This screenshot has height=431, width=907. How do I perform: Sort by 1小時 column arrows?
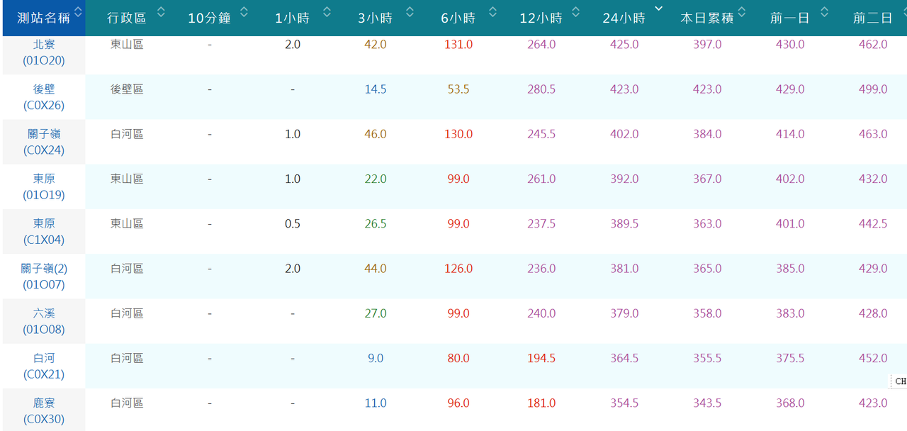click(x=327, y=12)
